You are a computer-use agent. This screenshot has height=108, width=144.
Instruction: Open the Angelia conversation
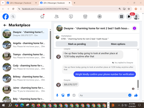pyautogui.click(x=25, y=45)
